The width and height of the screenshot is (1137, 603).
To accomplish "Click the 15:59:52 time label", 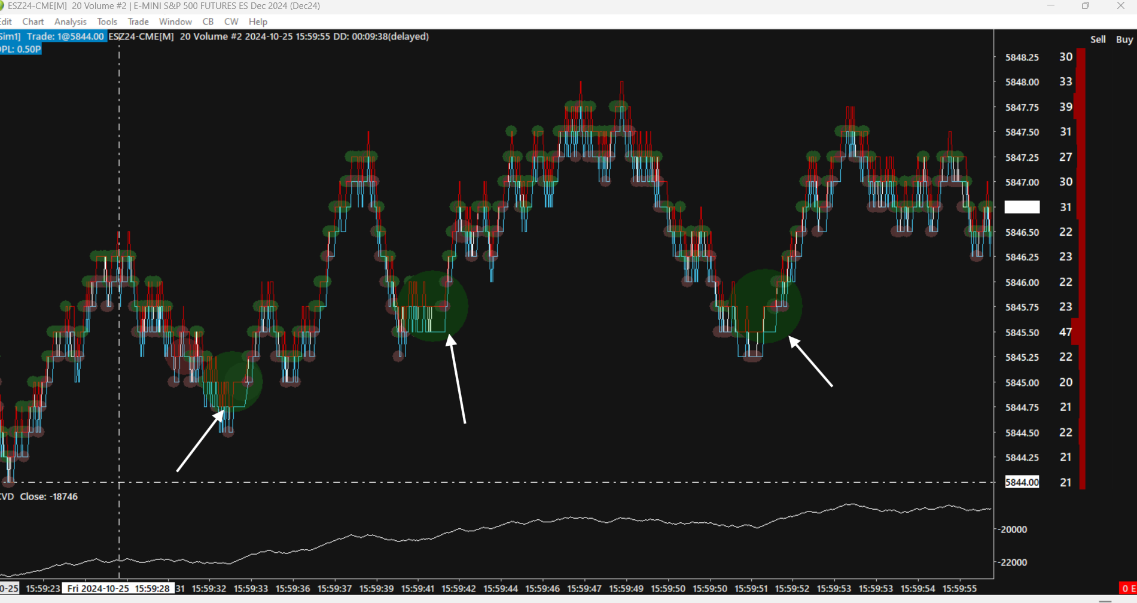I will point(792,589).
